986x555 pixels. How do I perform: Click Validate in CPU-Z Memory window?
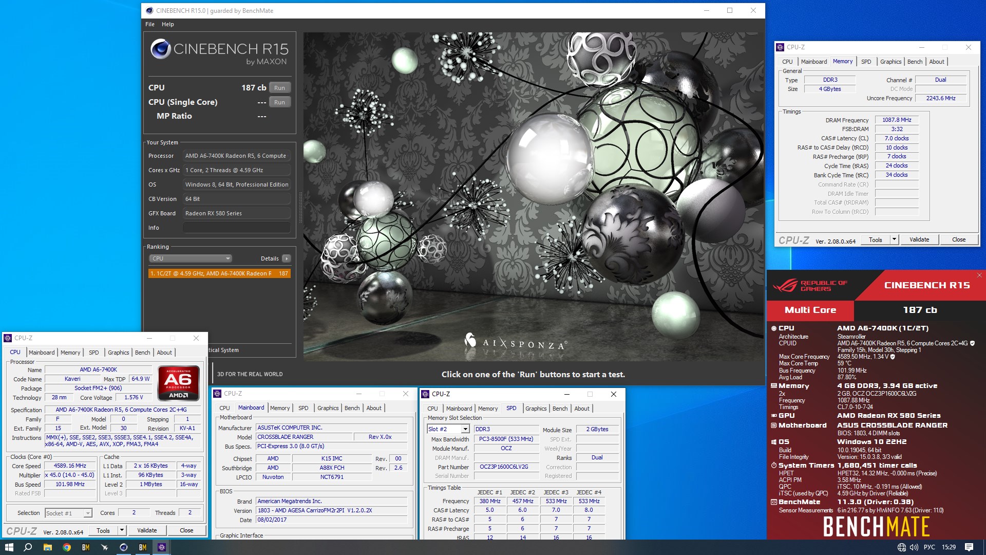pos(919,239)
